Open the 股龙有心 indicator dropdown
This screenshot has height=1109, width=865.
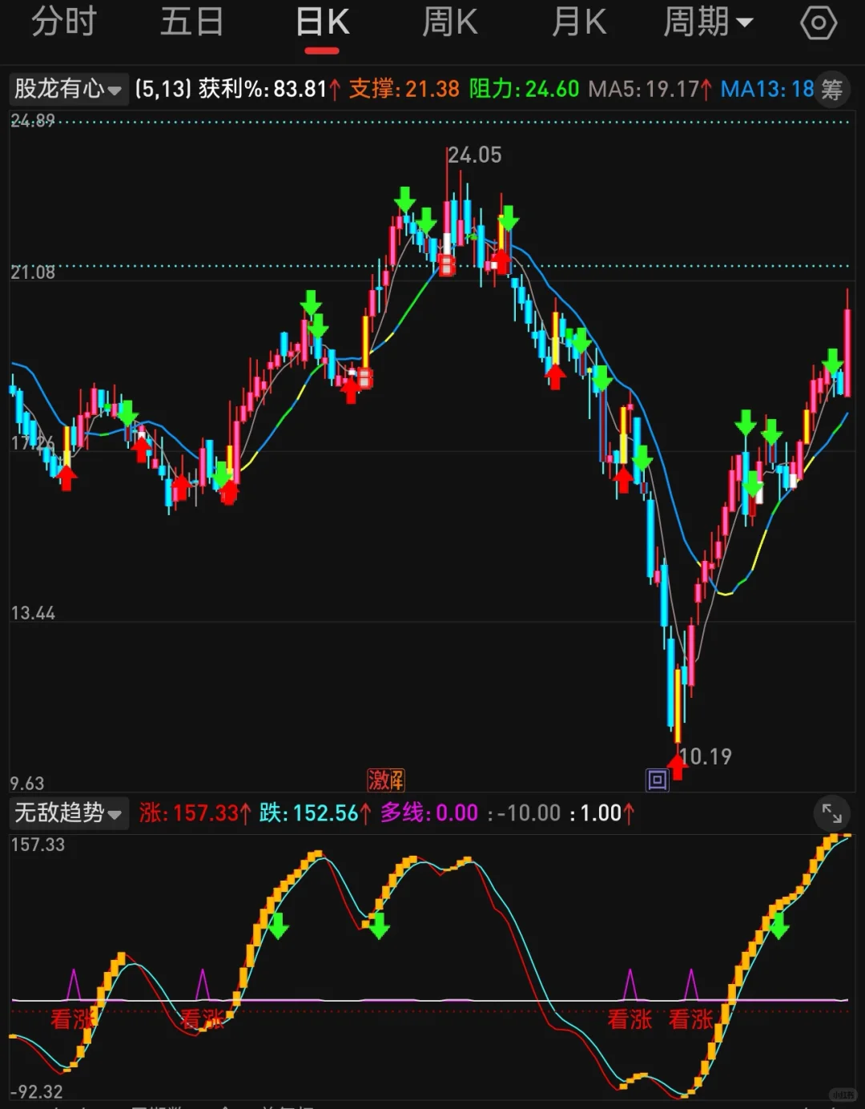click(68, 89)
